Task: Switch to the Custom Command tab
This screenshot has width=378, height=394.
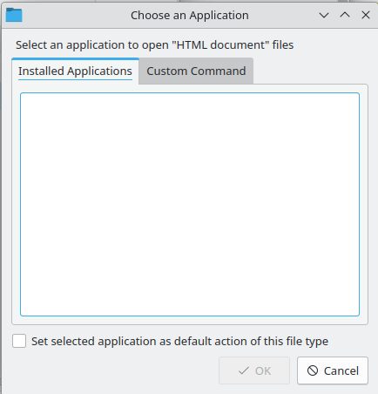Action: coord(196,71)
